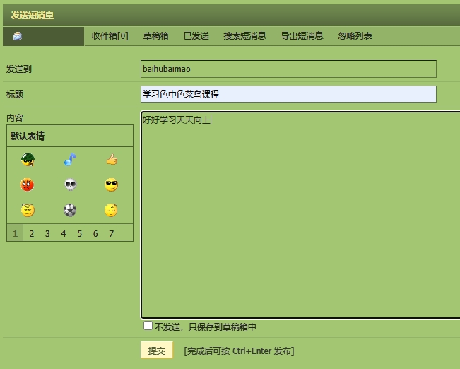The width and height of the screenshot is (460, 369).
Task: Insert the blue music note emoticon
Action: tap(70, 160)
